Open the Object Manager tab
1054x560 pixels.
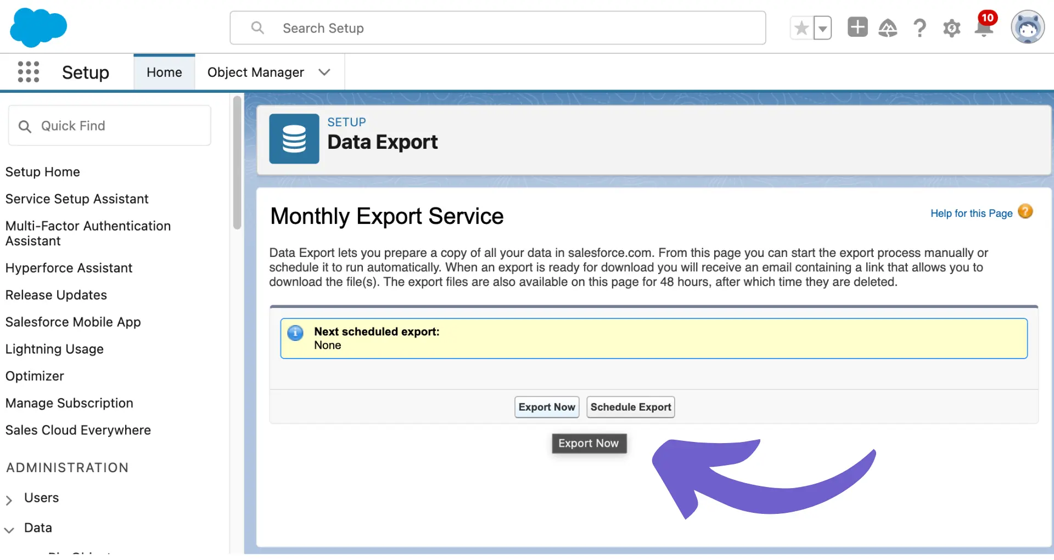(255, 72)
